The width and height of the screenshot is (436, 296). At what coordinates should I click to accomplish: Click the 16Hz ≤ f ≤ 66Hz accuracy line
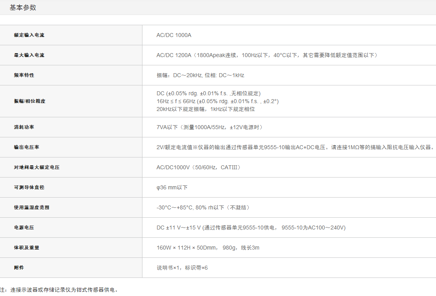[x=217, y=101]
